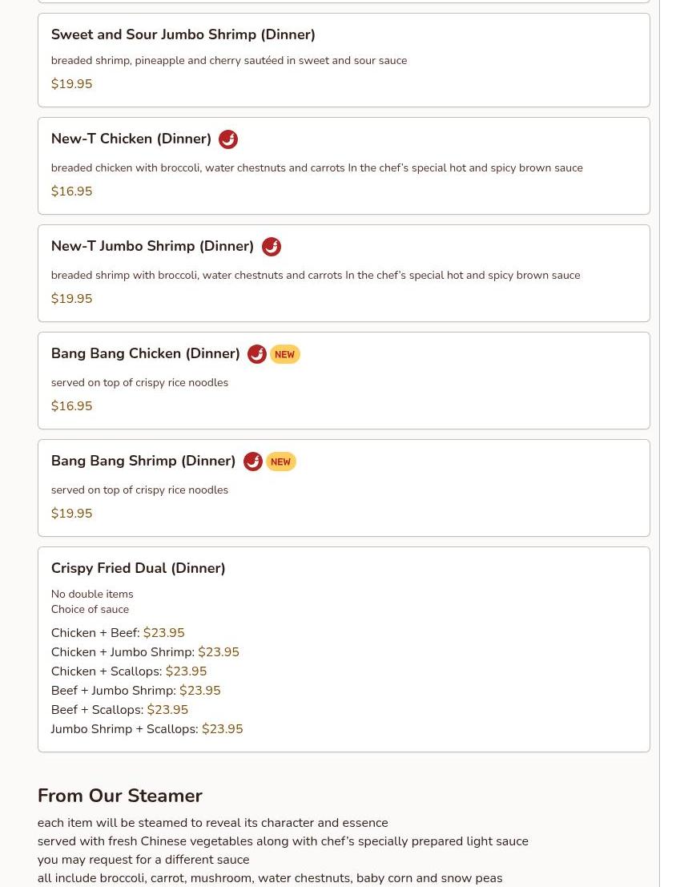
Task: Select Crispy Fried Dual (Dinner) heading
Action: 138,568
